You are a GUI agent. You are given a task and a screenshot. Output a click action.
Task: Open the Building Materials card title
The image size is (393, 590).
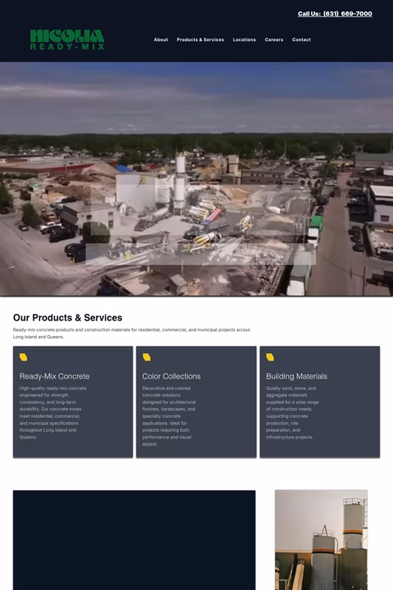point(296,376)
